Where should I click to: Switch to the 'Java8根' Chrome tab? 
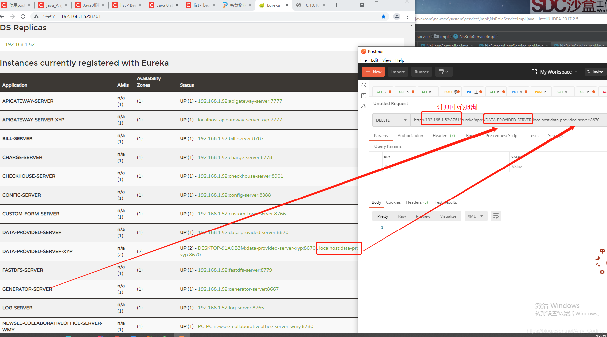coord(90,5)
